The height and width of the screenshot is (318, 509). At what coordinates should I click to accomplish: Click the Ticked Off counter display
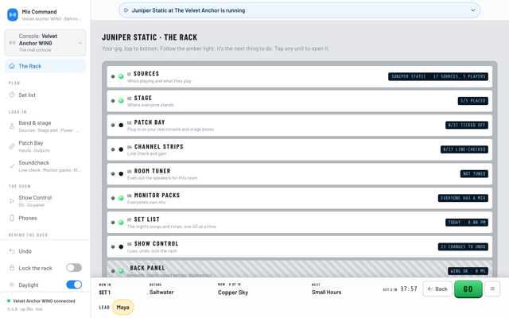tap(467, 126)
